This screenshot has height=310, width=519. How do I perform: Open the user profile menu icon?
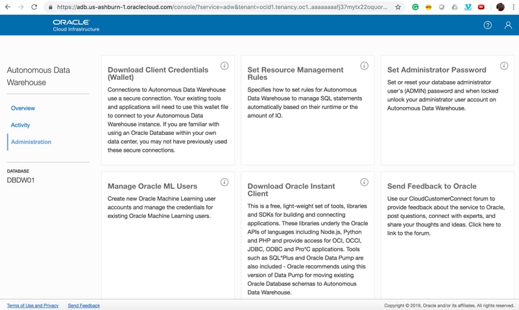pos(508,25)
